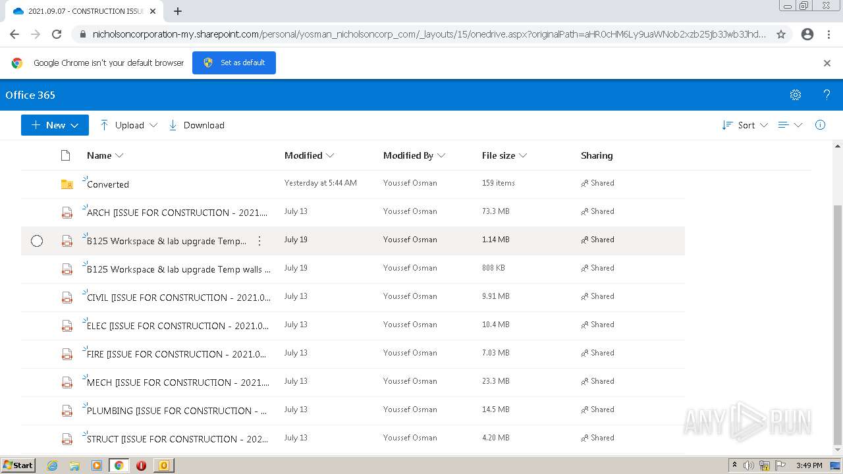Open the STRUCT issue for construction file
The height and width of the screenshot is (474, 843).
coord(177,439)
